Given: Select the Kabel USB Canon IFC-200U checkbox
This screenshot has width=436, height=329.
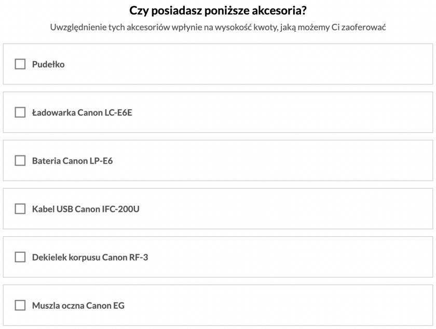Looking at the screenshot, I should tap(20, 209).
